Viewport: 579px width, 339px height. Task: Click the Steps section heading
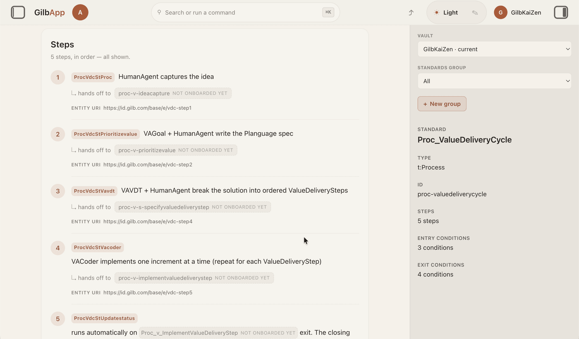pyautogui.click(x=62, y=44)
